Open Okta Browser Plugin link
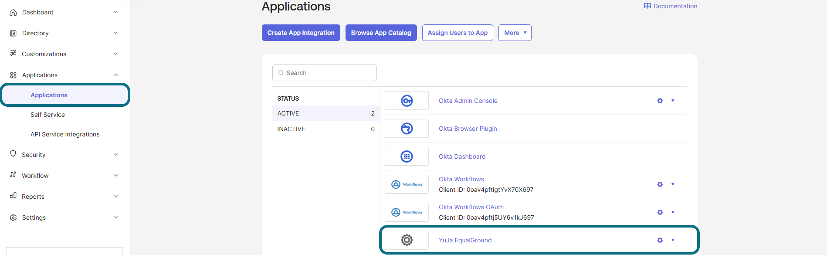The image size is (827, 255). pyautogui.click(x=468, y=129)
